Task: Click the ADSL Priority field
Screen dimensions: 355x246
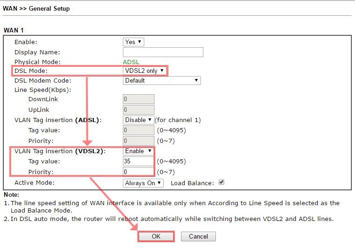Action: pyautogui.click(x=138, y=141)
